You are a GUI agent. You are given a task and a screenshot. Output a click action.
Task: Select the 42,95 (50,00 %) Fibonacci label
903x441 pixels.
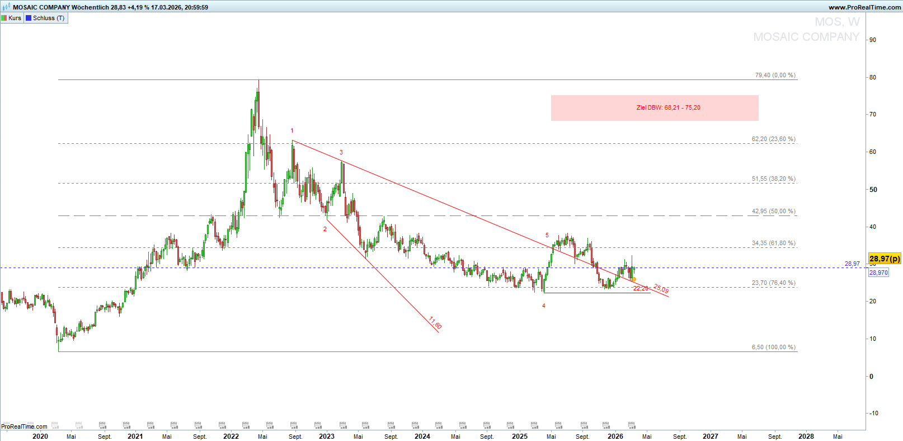tap(773, 212)
